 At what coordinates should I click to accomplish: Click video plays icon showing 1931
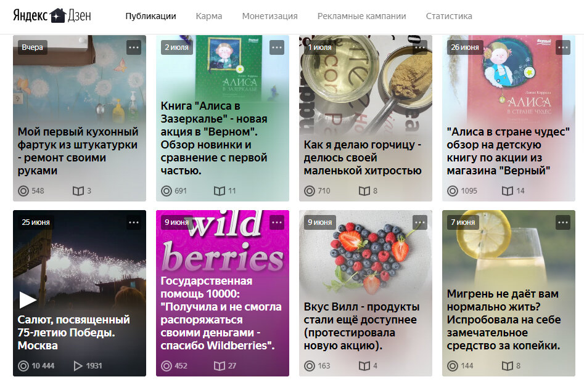78,366
